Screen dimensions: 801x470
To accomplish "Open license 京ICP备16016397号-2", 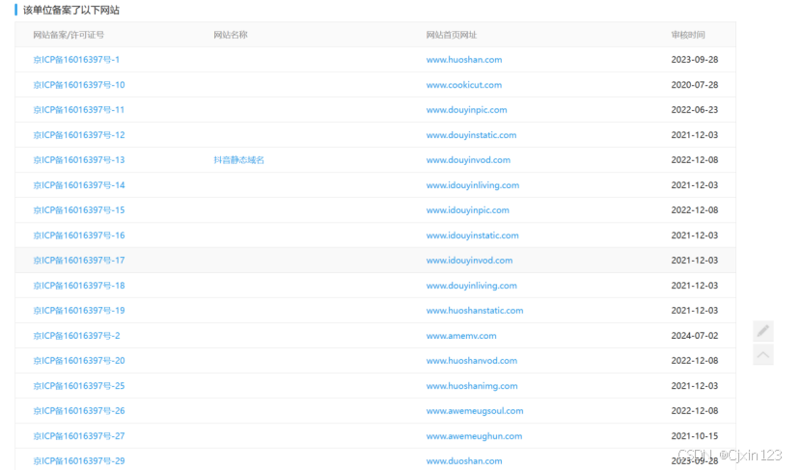I will [x=76, y=336].
